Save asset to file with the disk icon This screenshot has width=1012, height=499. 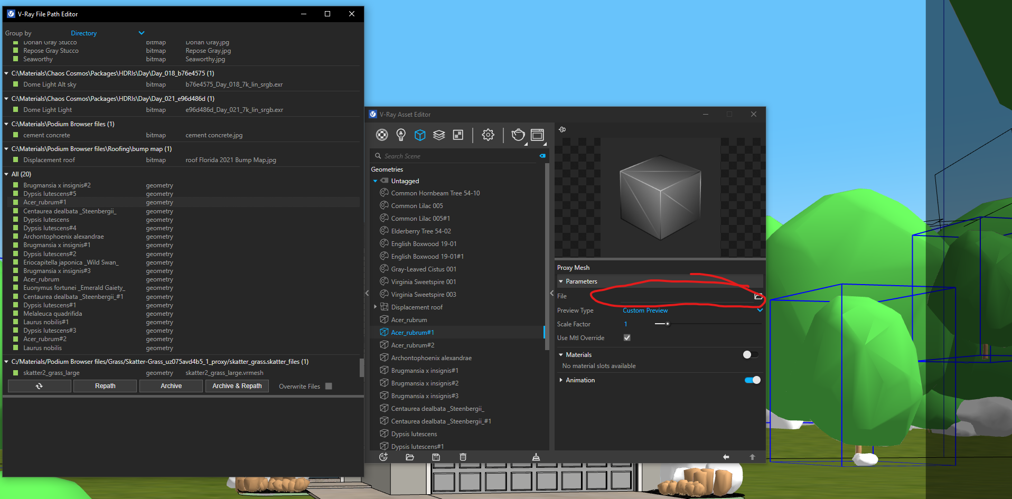(436, 457)
